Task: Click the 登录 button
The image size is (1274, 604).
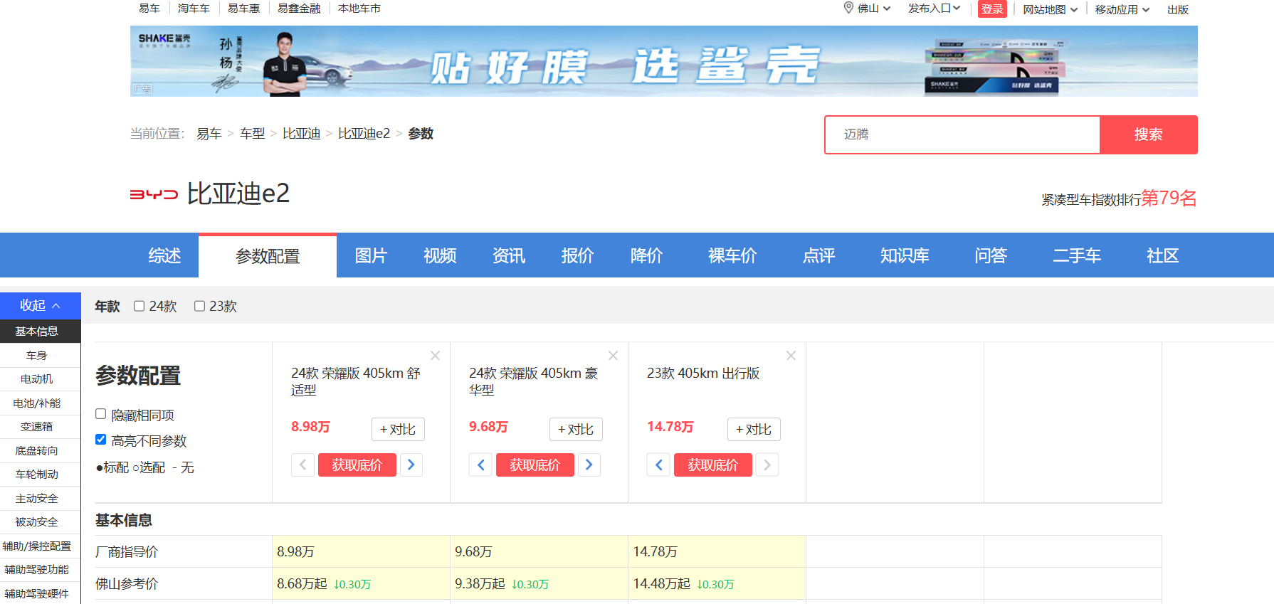Action: click(x=992, y=9)
